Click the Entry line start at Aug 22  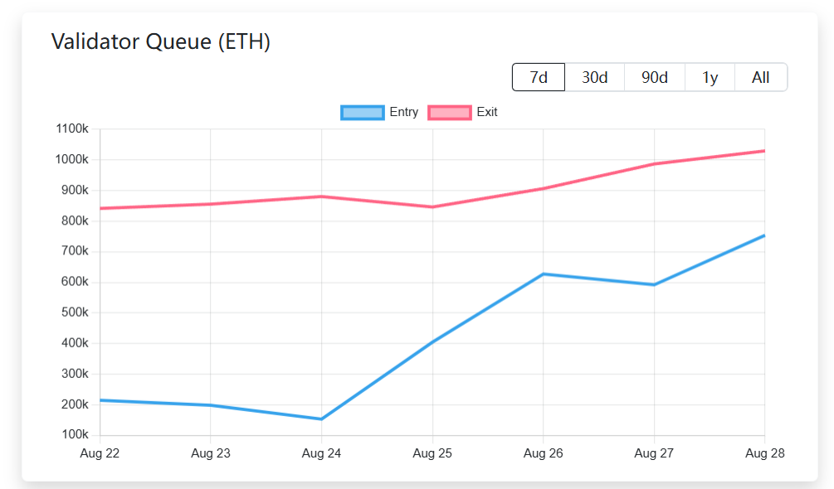coord(100,399)
